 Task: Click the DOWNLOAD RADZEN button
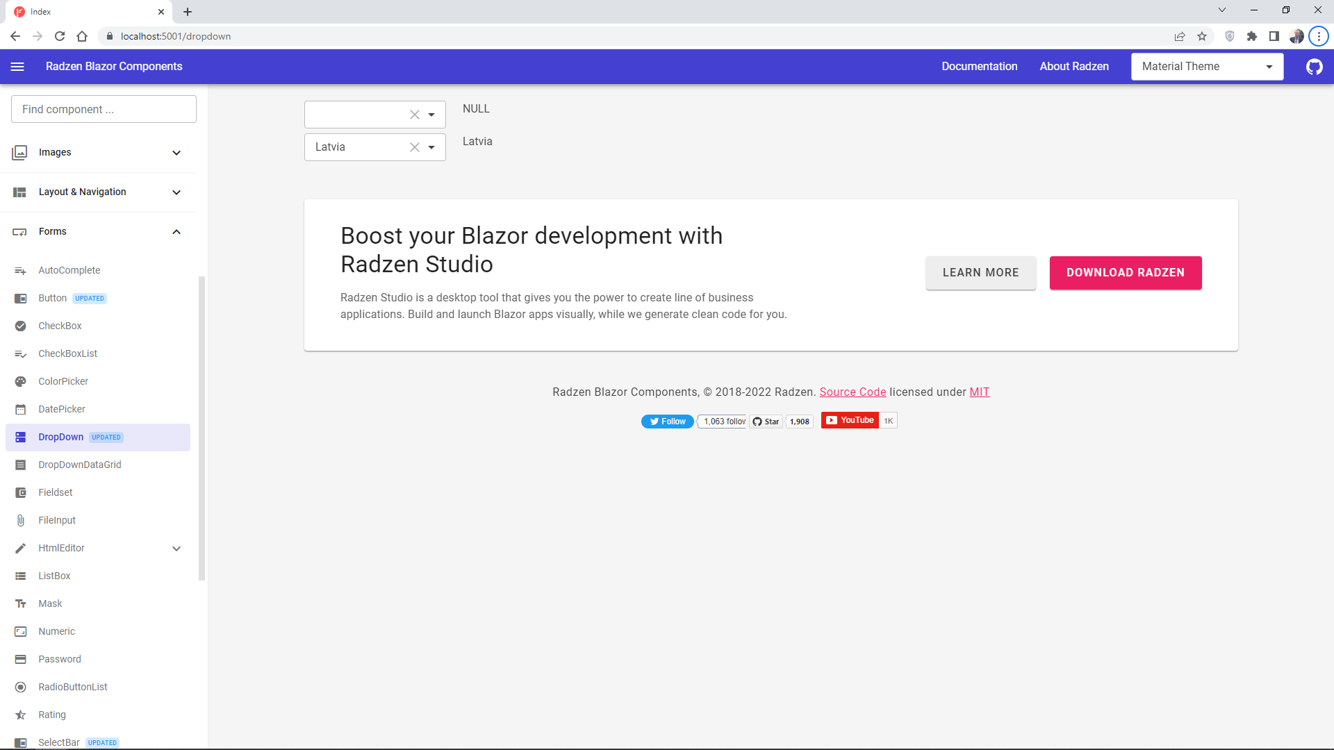point(1125,273)
